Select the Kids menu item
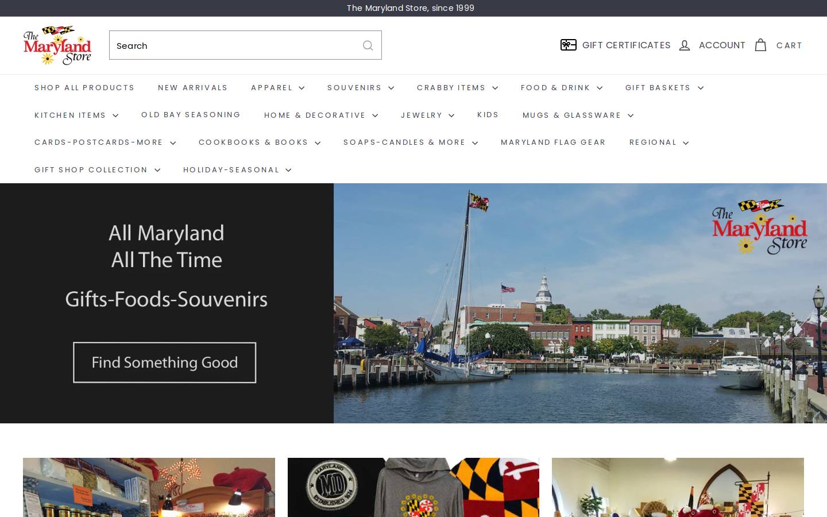Viewport: 827px width, 517px height. click(488, 115)
